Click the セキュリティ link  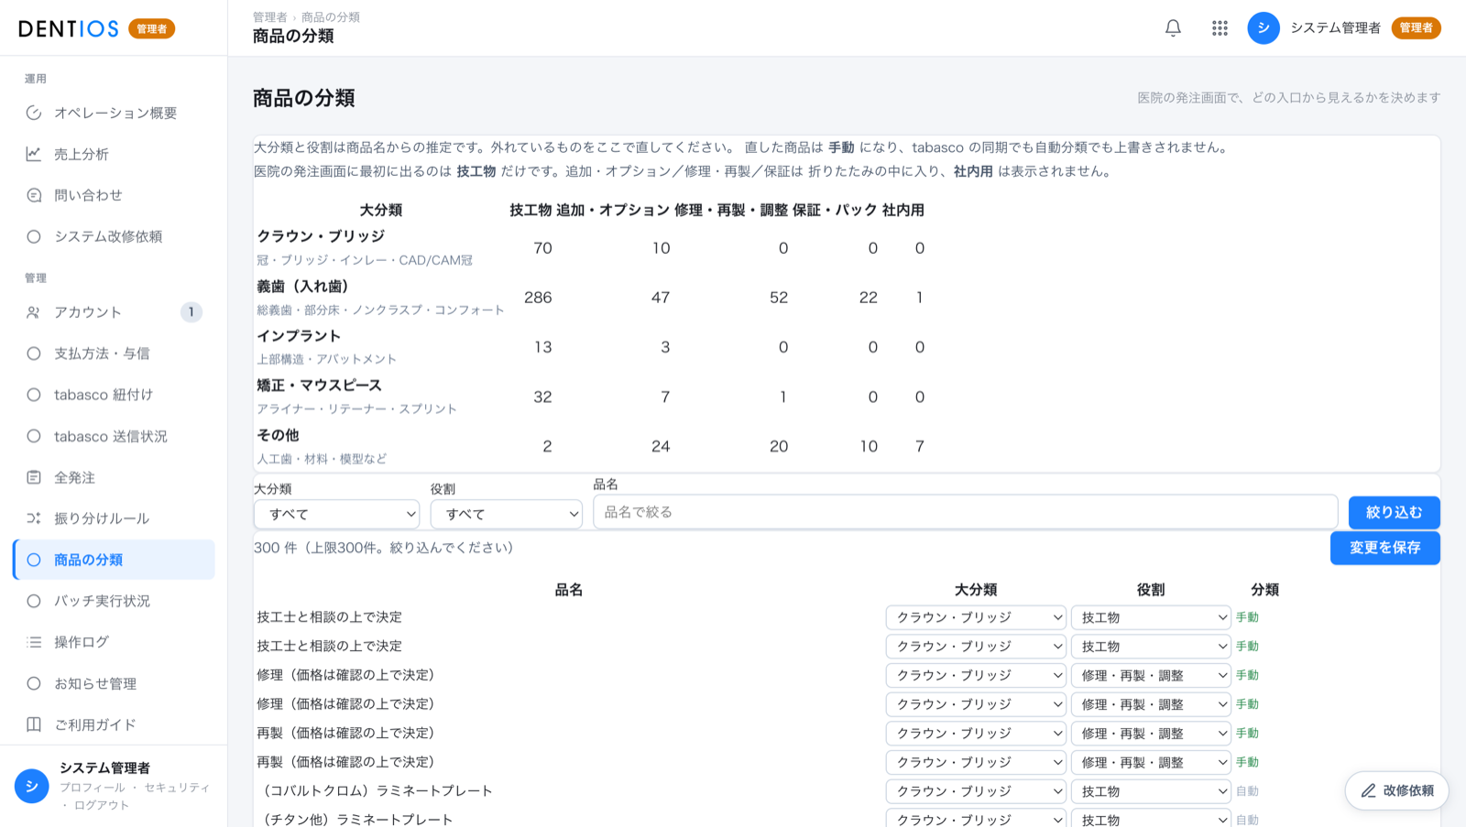(177, 788)
